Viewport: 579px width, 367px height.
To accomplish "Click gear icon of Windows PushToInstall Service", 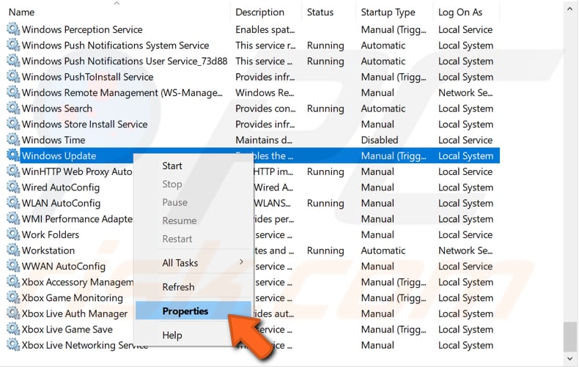I will point(13,76).
